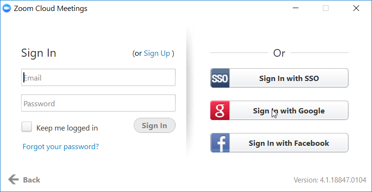Viewport: 372px width, 192px height.
Task: Click the Zoom logo in the title bar
Action: point(7,8)
